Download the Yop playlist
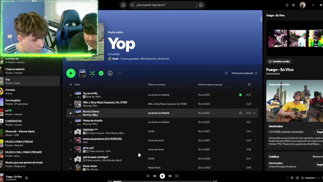 point(110,73)
